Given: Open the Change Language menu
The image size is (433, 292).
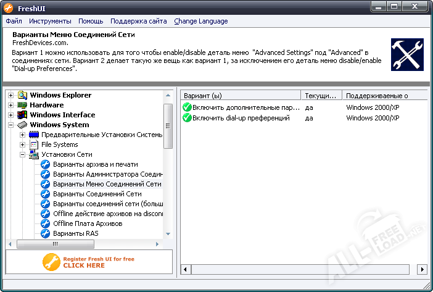Looking at the screenshot, I should (200, 21).
